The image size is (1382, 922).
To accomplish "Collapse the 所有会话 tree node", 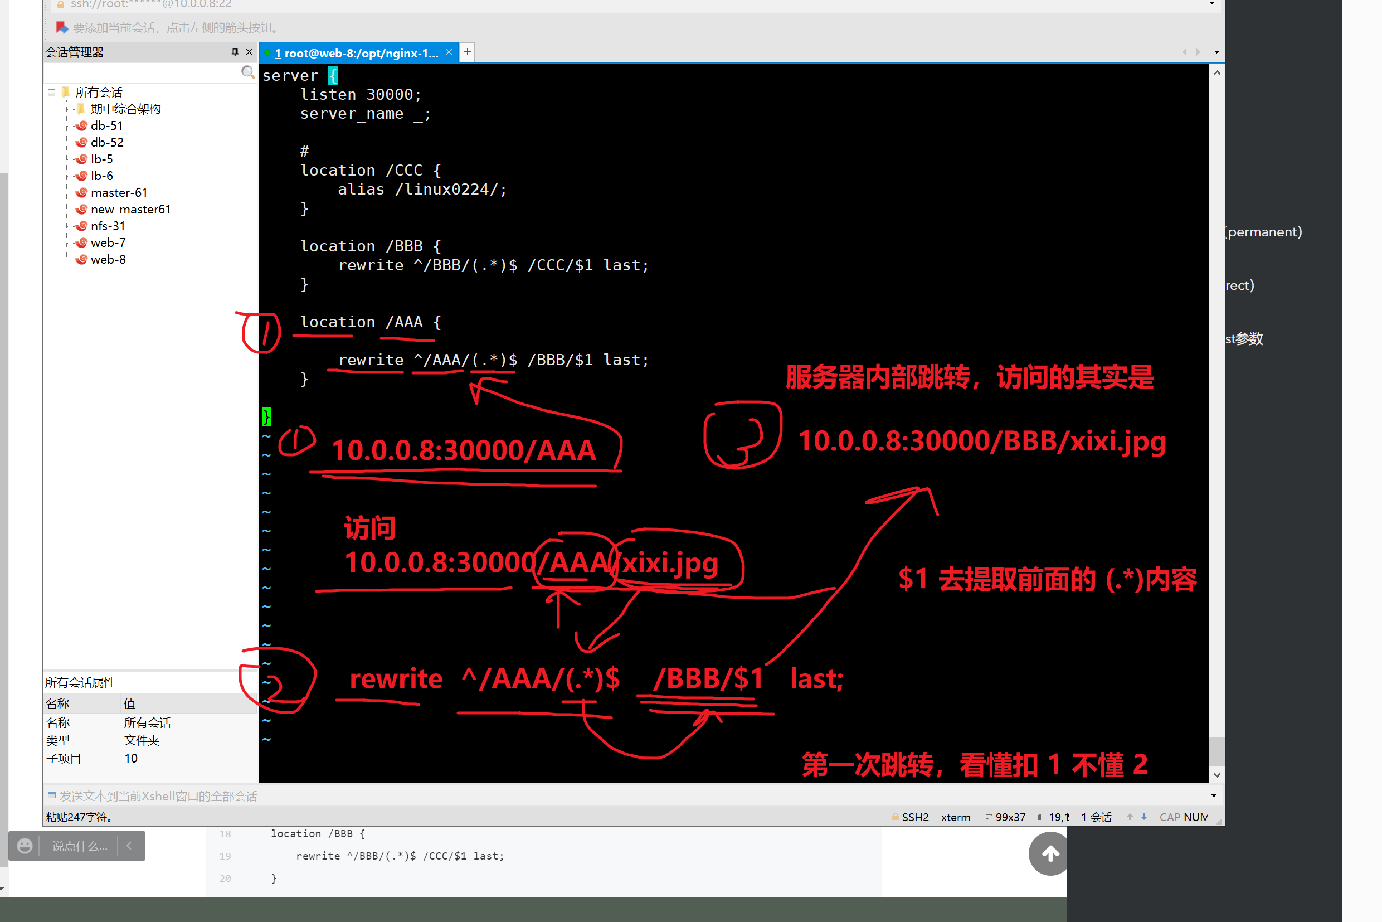I will [52, 93].
